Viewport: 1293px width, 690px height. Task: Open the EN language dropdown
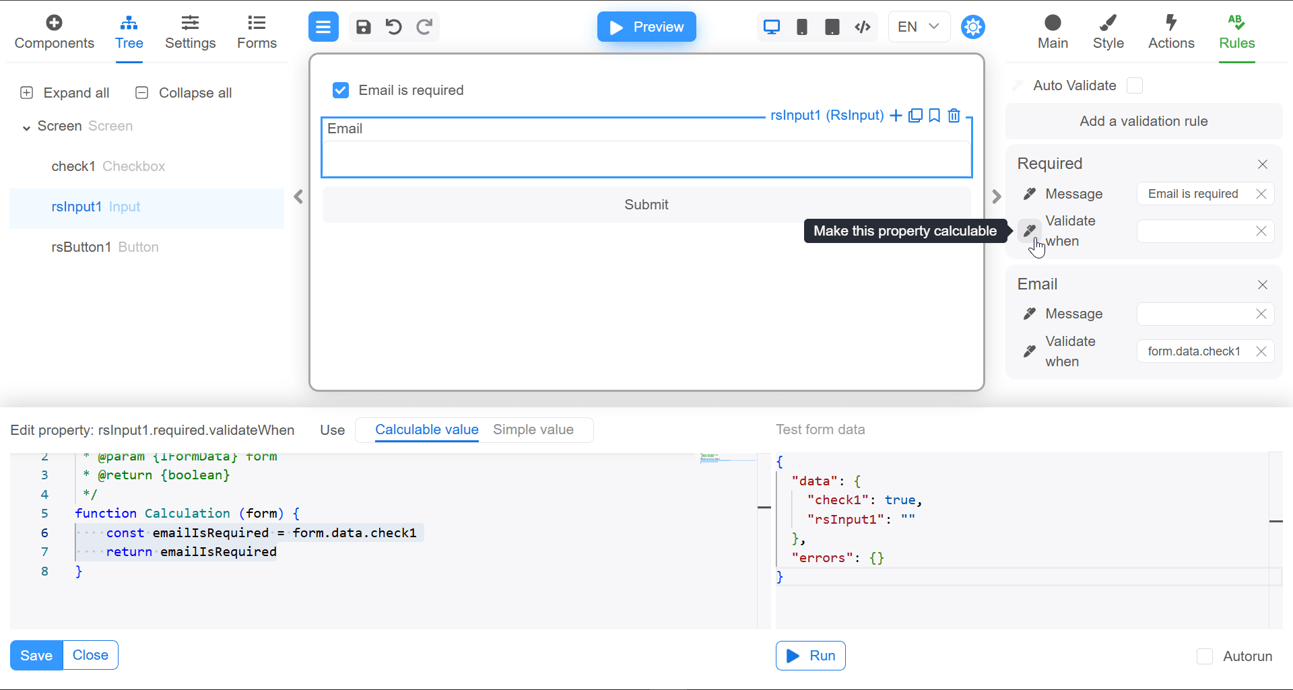tap(919, 27)
